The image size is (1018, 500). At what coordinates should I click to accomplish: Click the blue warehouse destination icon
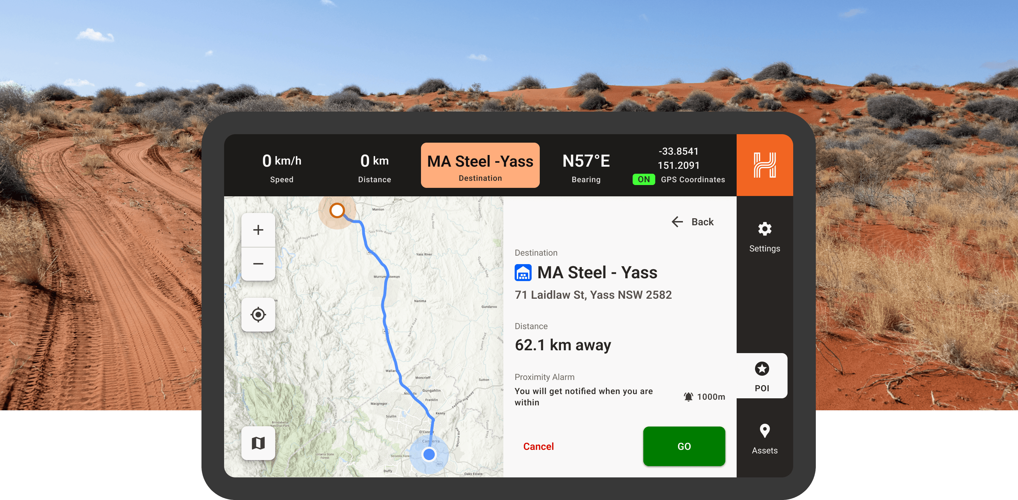[x=523, y=273]
